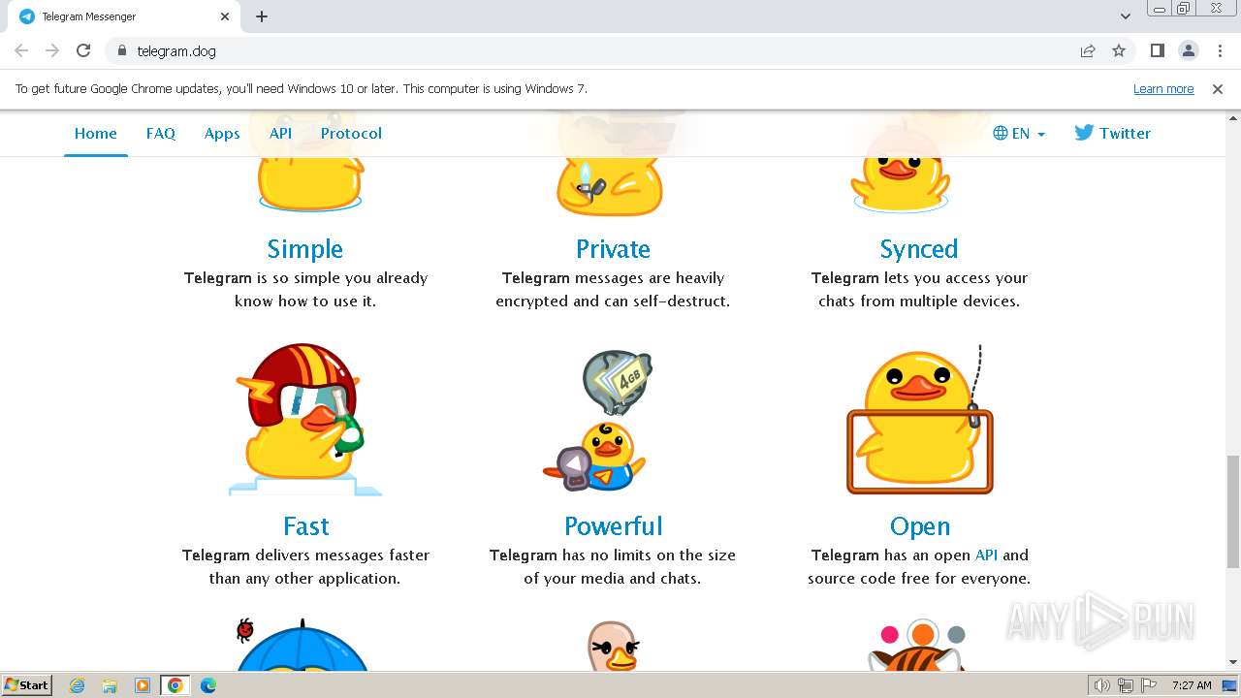Click the Chrome taskbar icon
The image size is (1241, 698).
coord(175,685)
